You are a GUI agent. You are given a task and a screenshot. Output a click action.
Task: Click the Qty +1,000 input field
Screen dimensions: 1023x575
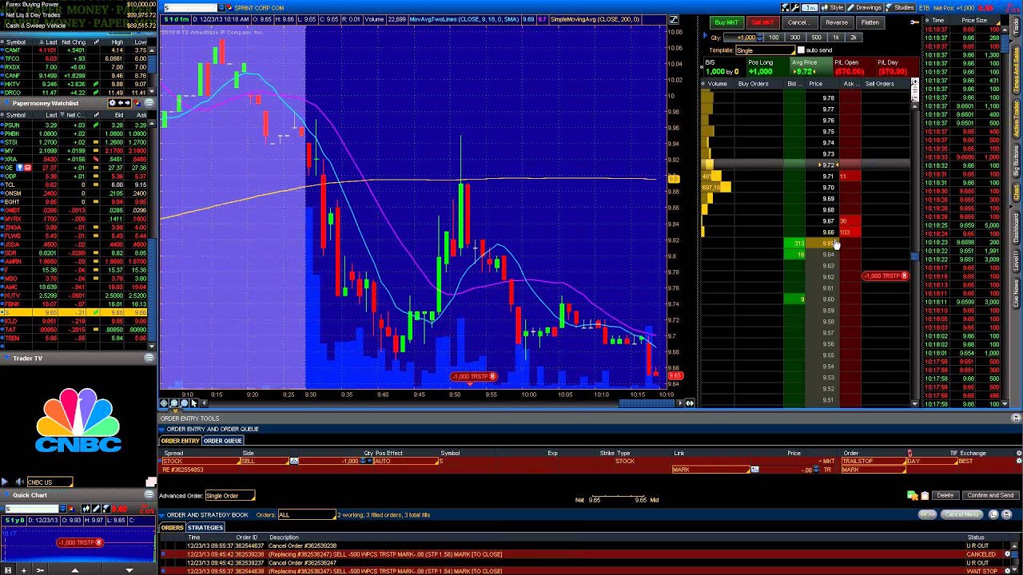[744, 38]
